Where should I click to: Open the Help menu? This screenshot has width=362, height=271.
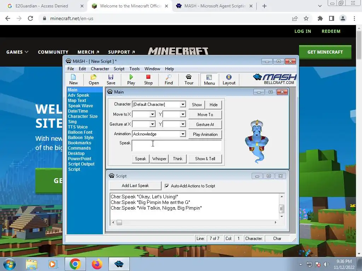tap(169, 69)
